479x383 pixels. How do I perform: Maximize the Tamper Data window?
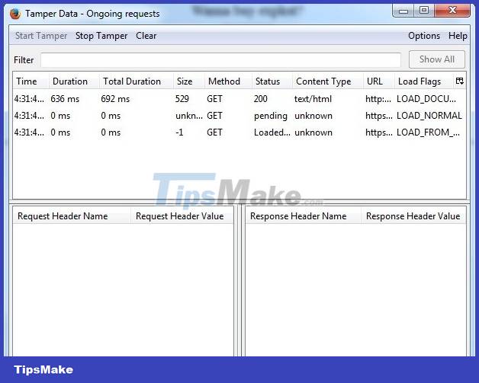point(424,11)
